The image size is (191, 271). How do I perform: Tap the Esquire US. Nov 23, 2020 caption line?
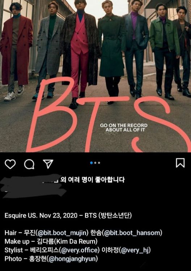68,215
